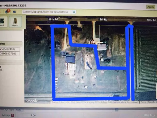Click the Google logo on the map

(32, 100)
